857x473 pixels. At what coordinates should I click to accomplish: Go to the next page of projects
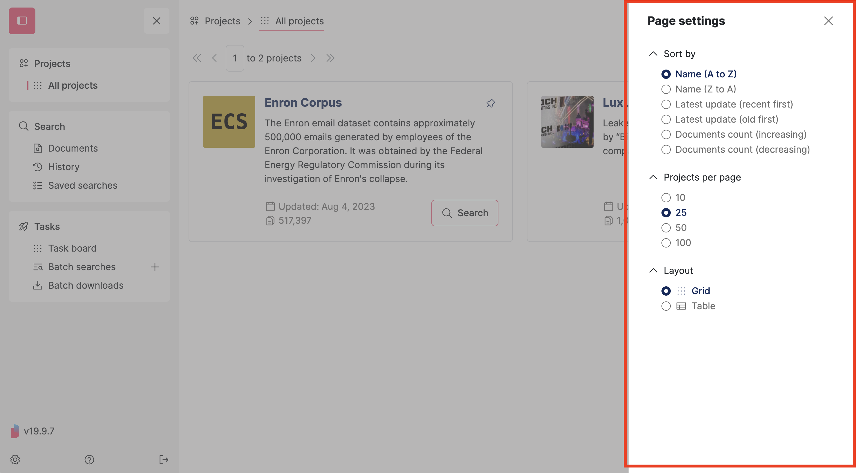(313, 58)
